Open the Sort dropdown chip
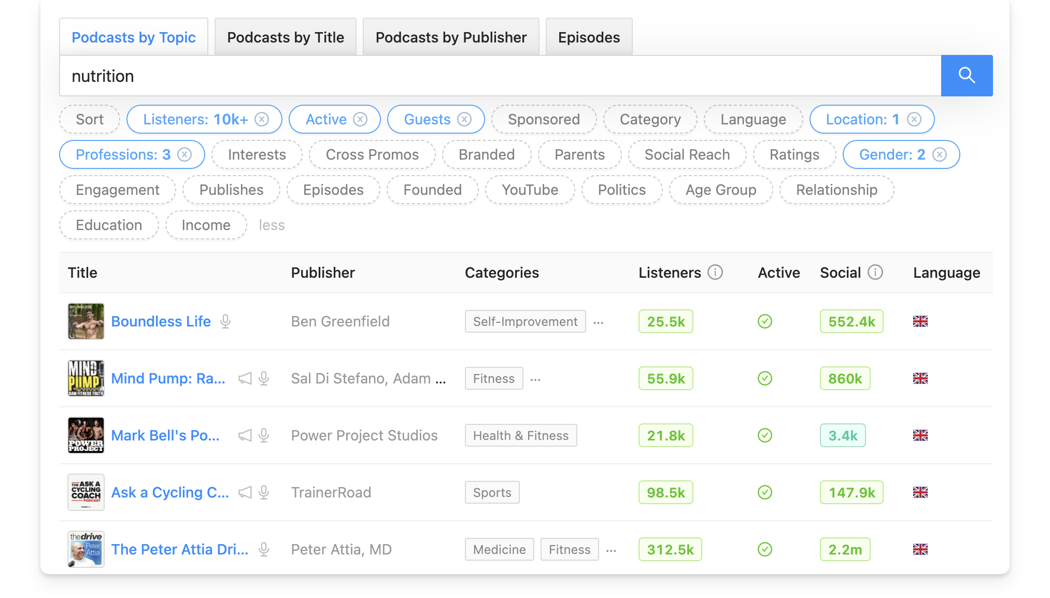Image resolution: width=1050 pixels, height=598 pixels. [90, 120]
